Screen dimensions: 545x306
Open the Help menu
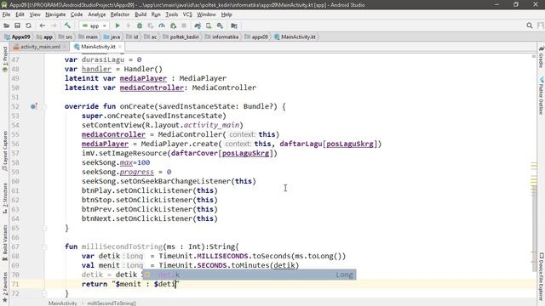pyautogui.click(x=227, y=14)
